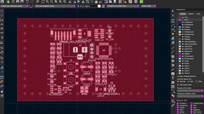Uncheck the Tracks selection filter
This screenshot has width=204, height=114.
click(x=178, y=108)
